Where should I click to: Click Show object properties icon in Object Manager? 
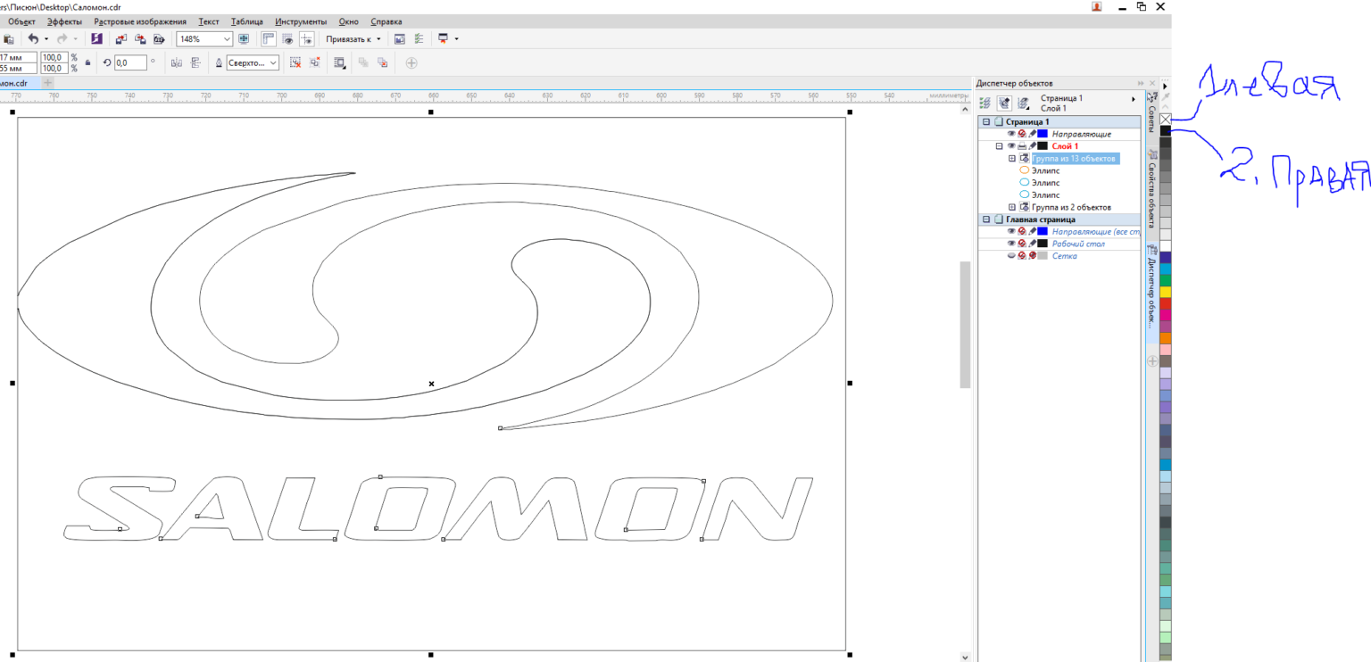pyautogui.click(x=985, y=103)
